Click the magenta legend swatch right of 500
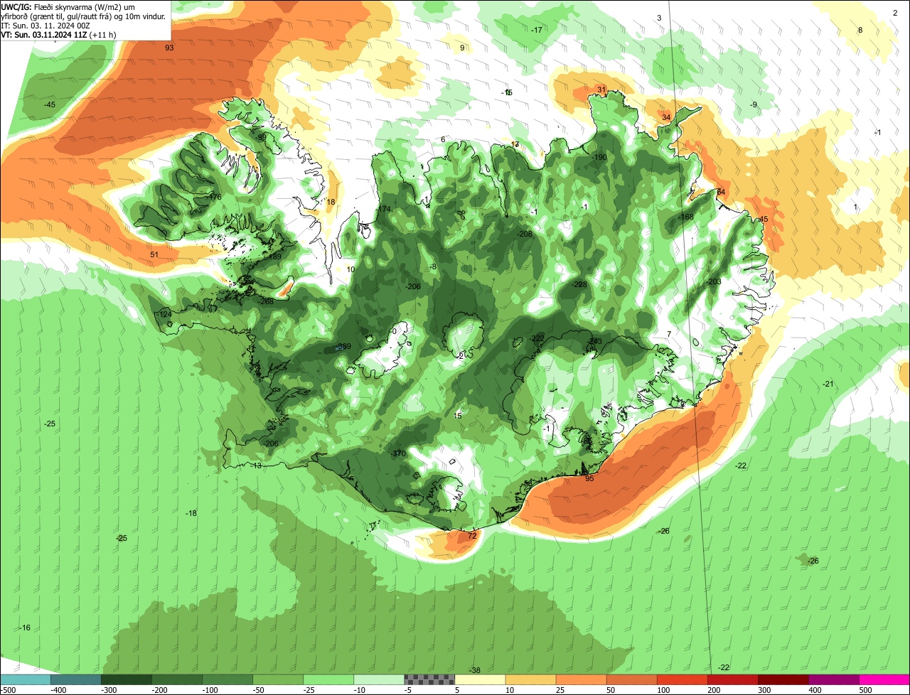This screenshot has height=695, width=910. [x=884, y=679]
